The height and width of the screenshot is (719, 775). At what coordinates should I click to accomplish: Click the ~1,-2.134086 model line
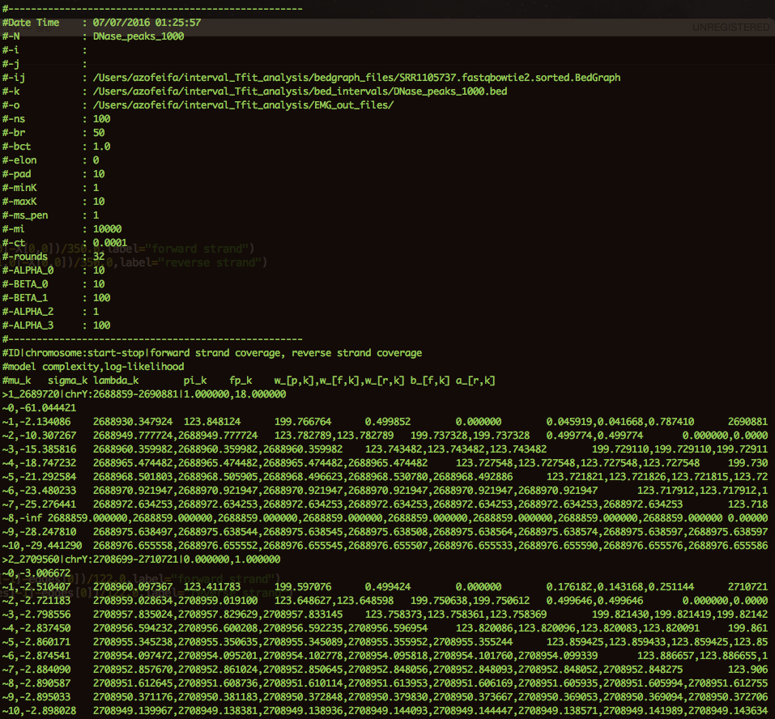(385, 422)
